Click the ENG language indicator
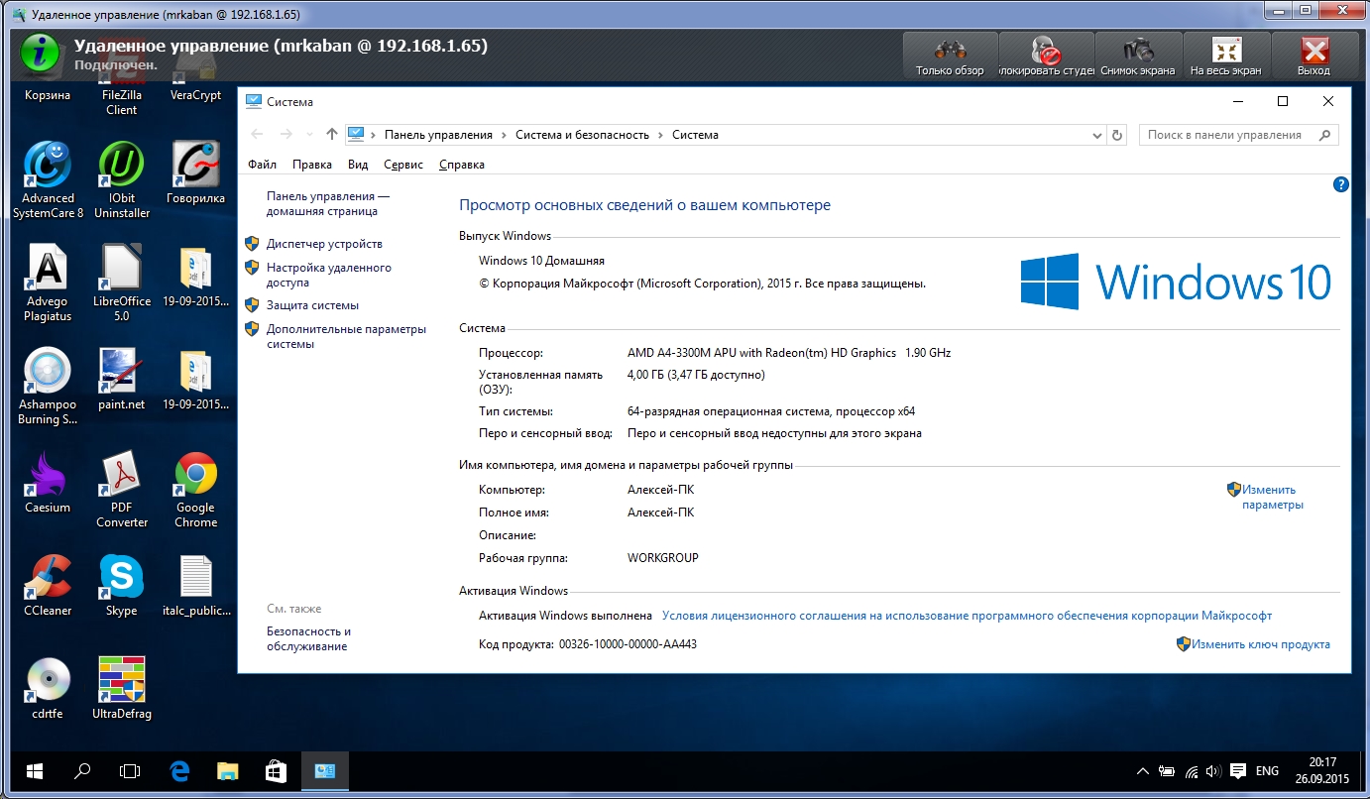Image resolution: width=1370 pixels, height=799 pixels. (1267, 771)
